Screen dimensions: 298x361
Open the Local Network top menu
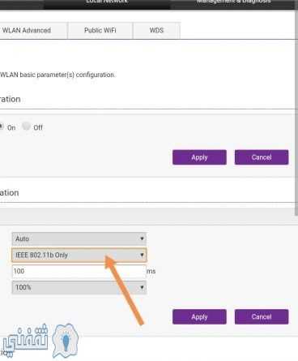pos(107,3)
